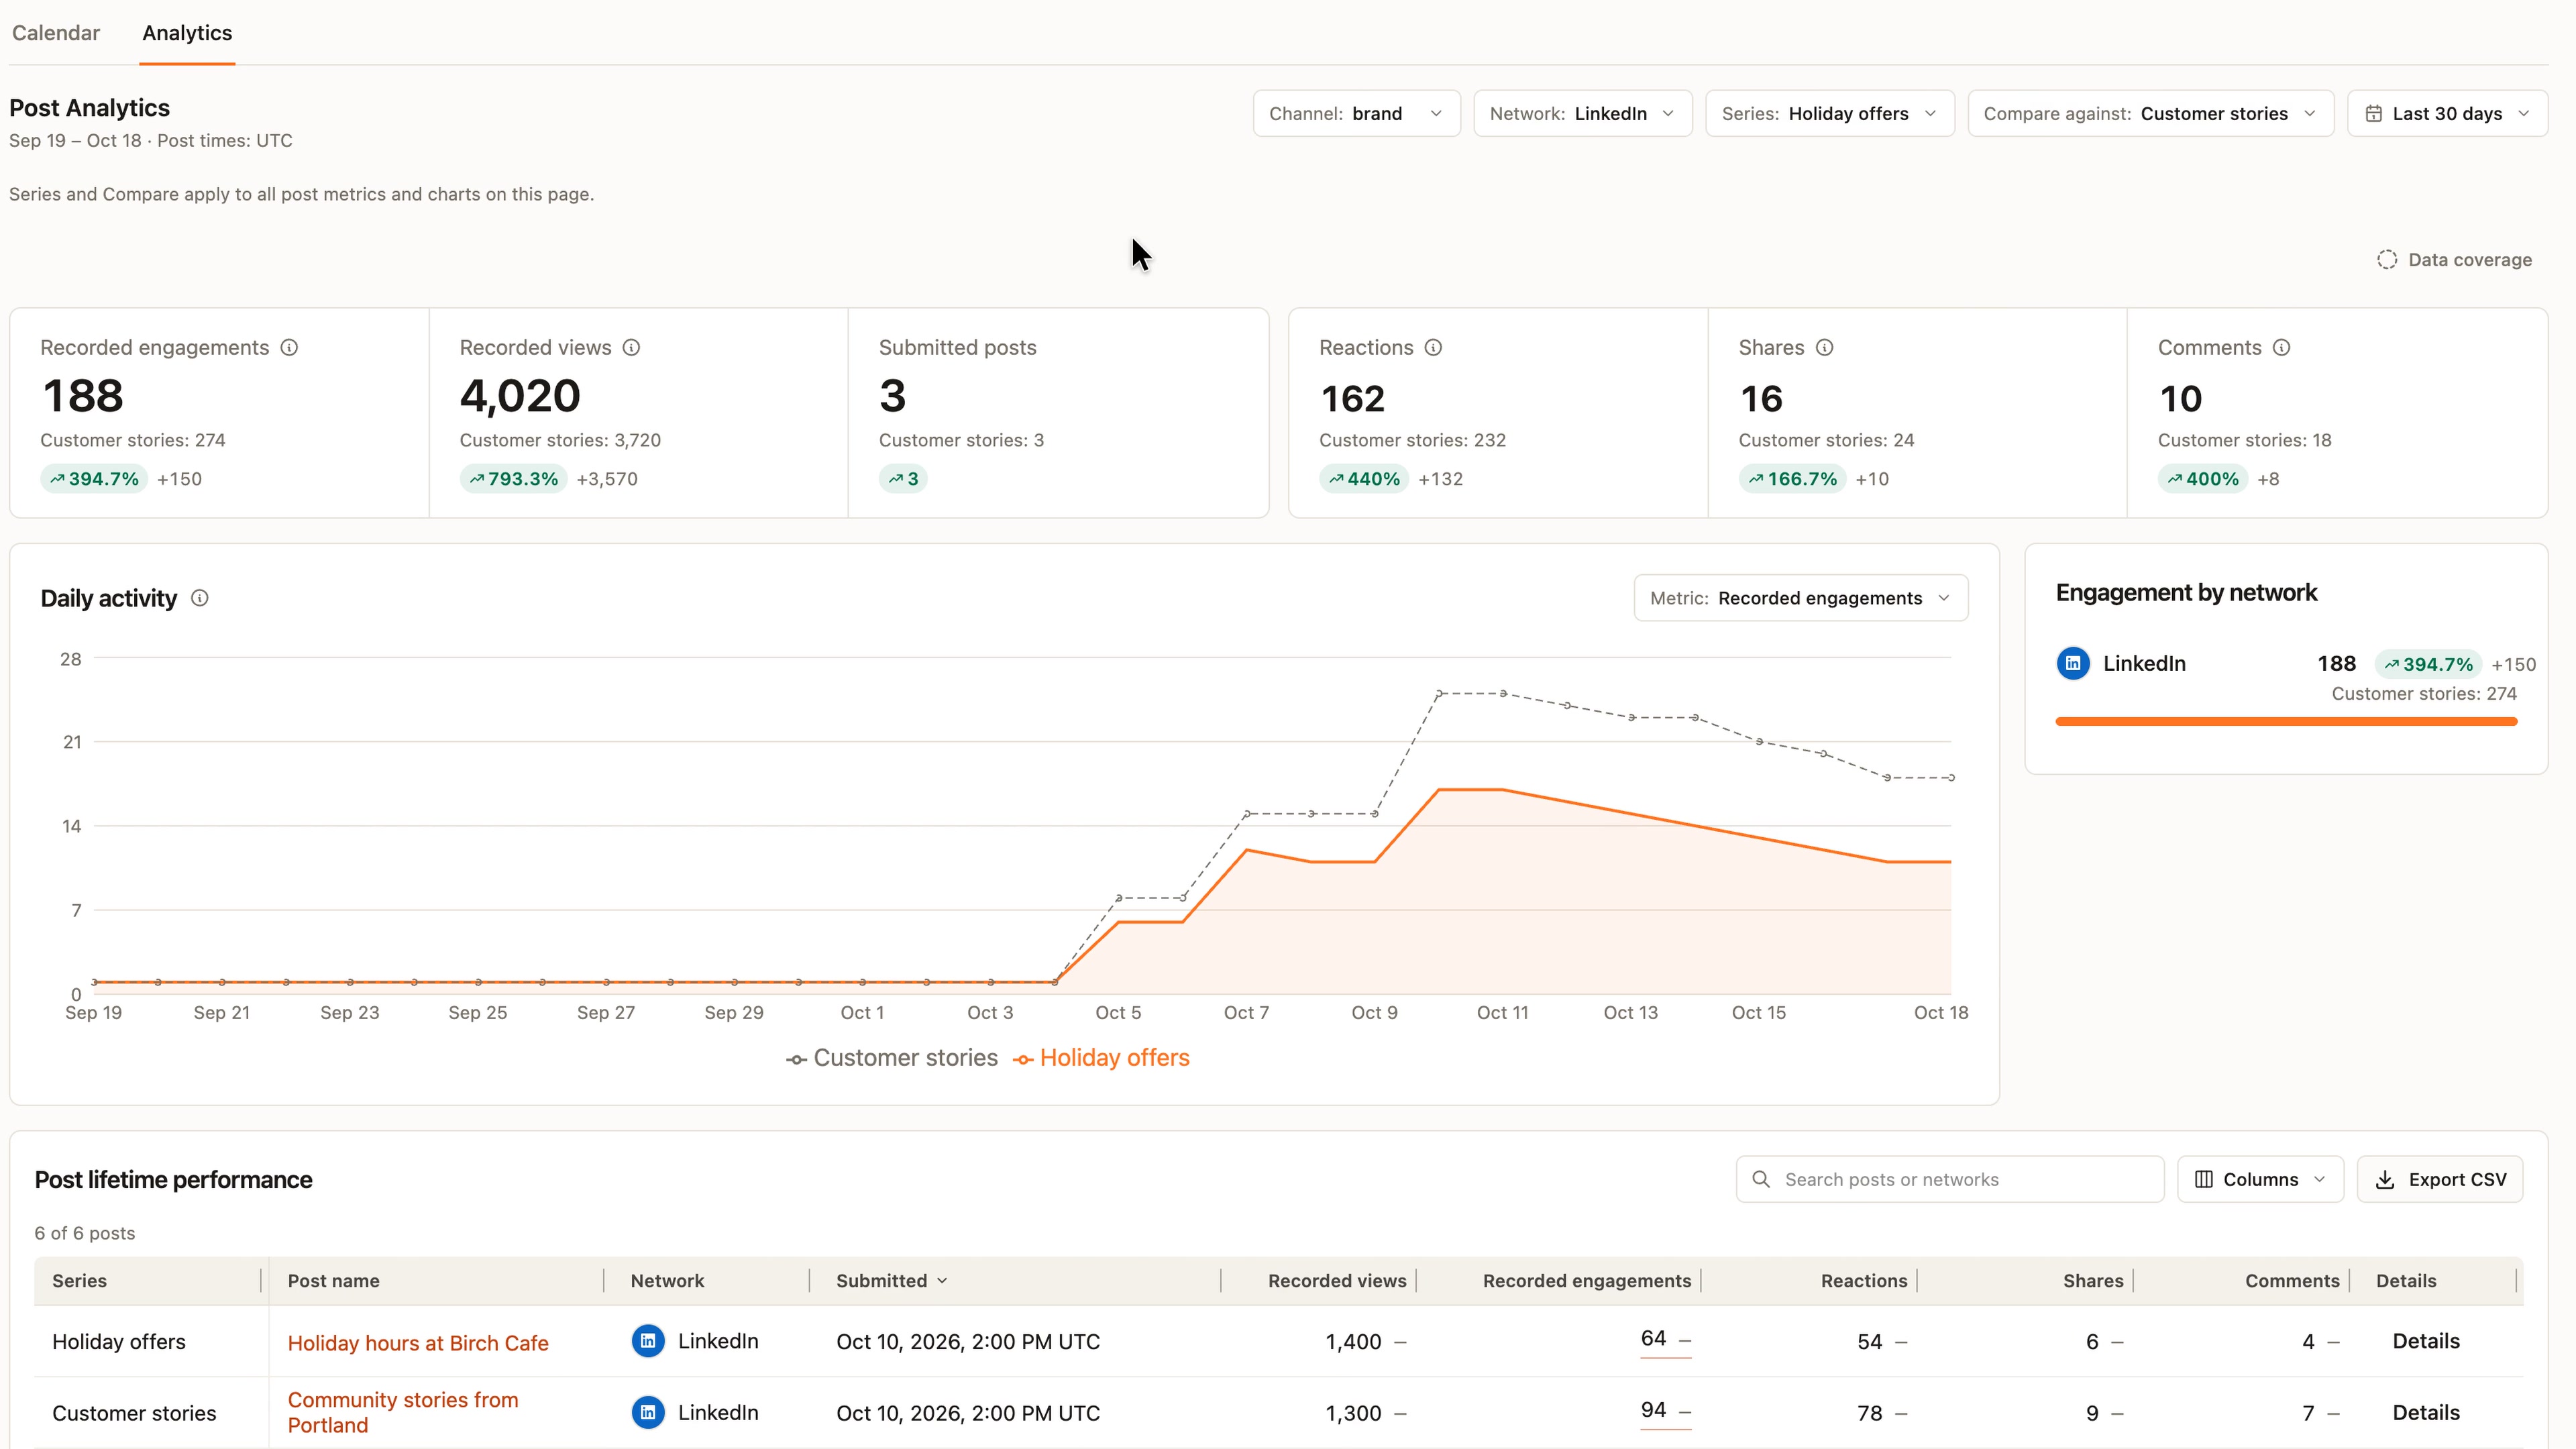Toggle Customer stories series in chart legend

[892, 1058]
